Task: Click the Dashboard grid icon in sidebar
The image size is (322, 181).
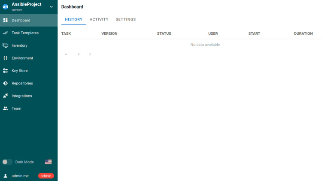Action: (6, 20)
